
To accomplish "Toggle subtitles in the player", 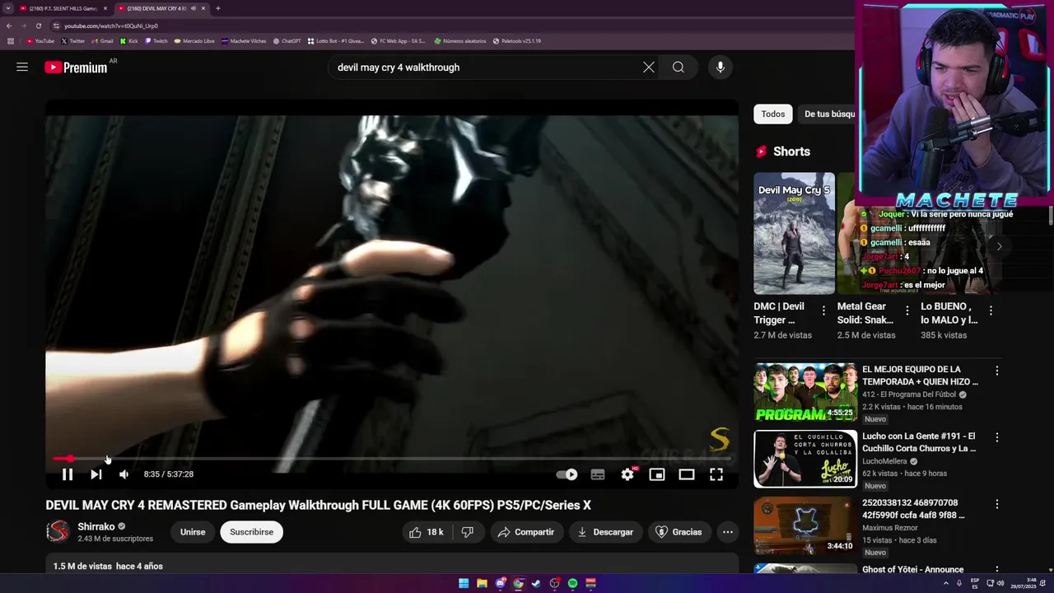I will pos(598,474).
